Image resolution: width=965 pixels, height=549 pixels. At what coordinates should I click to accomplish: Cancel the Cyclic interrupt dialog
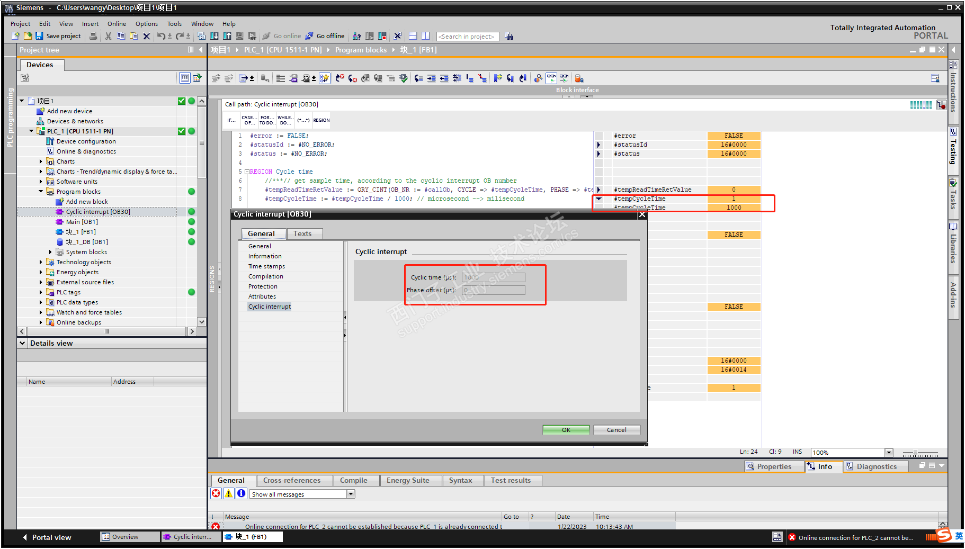point(616,430)
